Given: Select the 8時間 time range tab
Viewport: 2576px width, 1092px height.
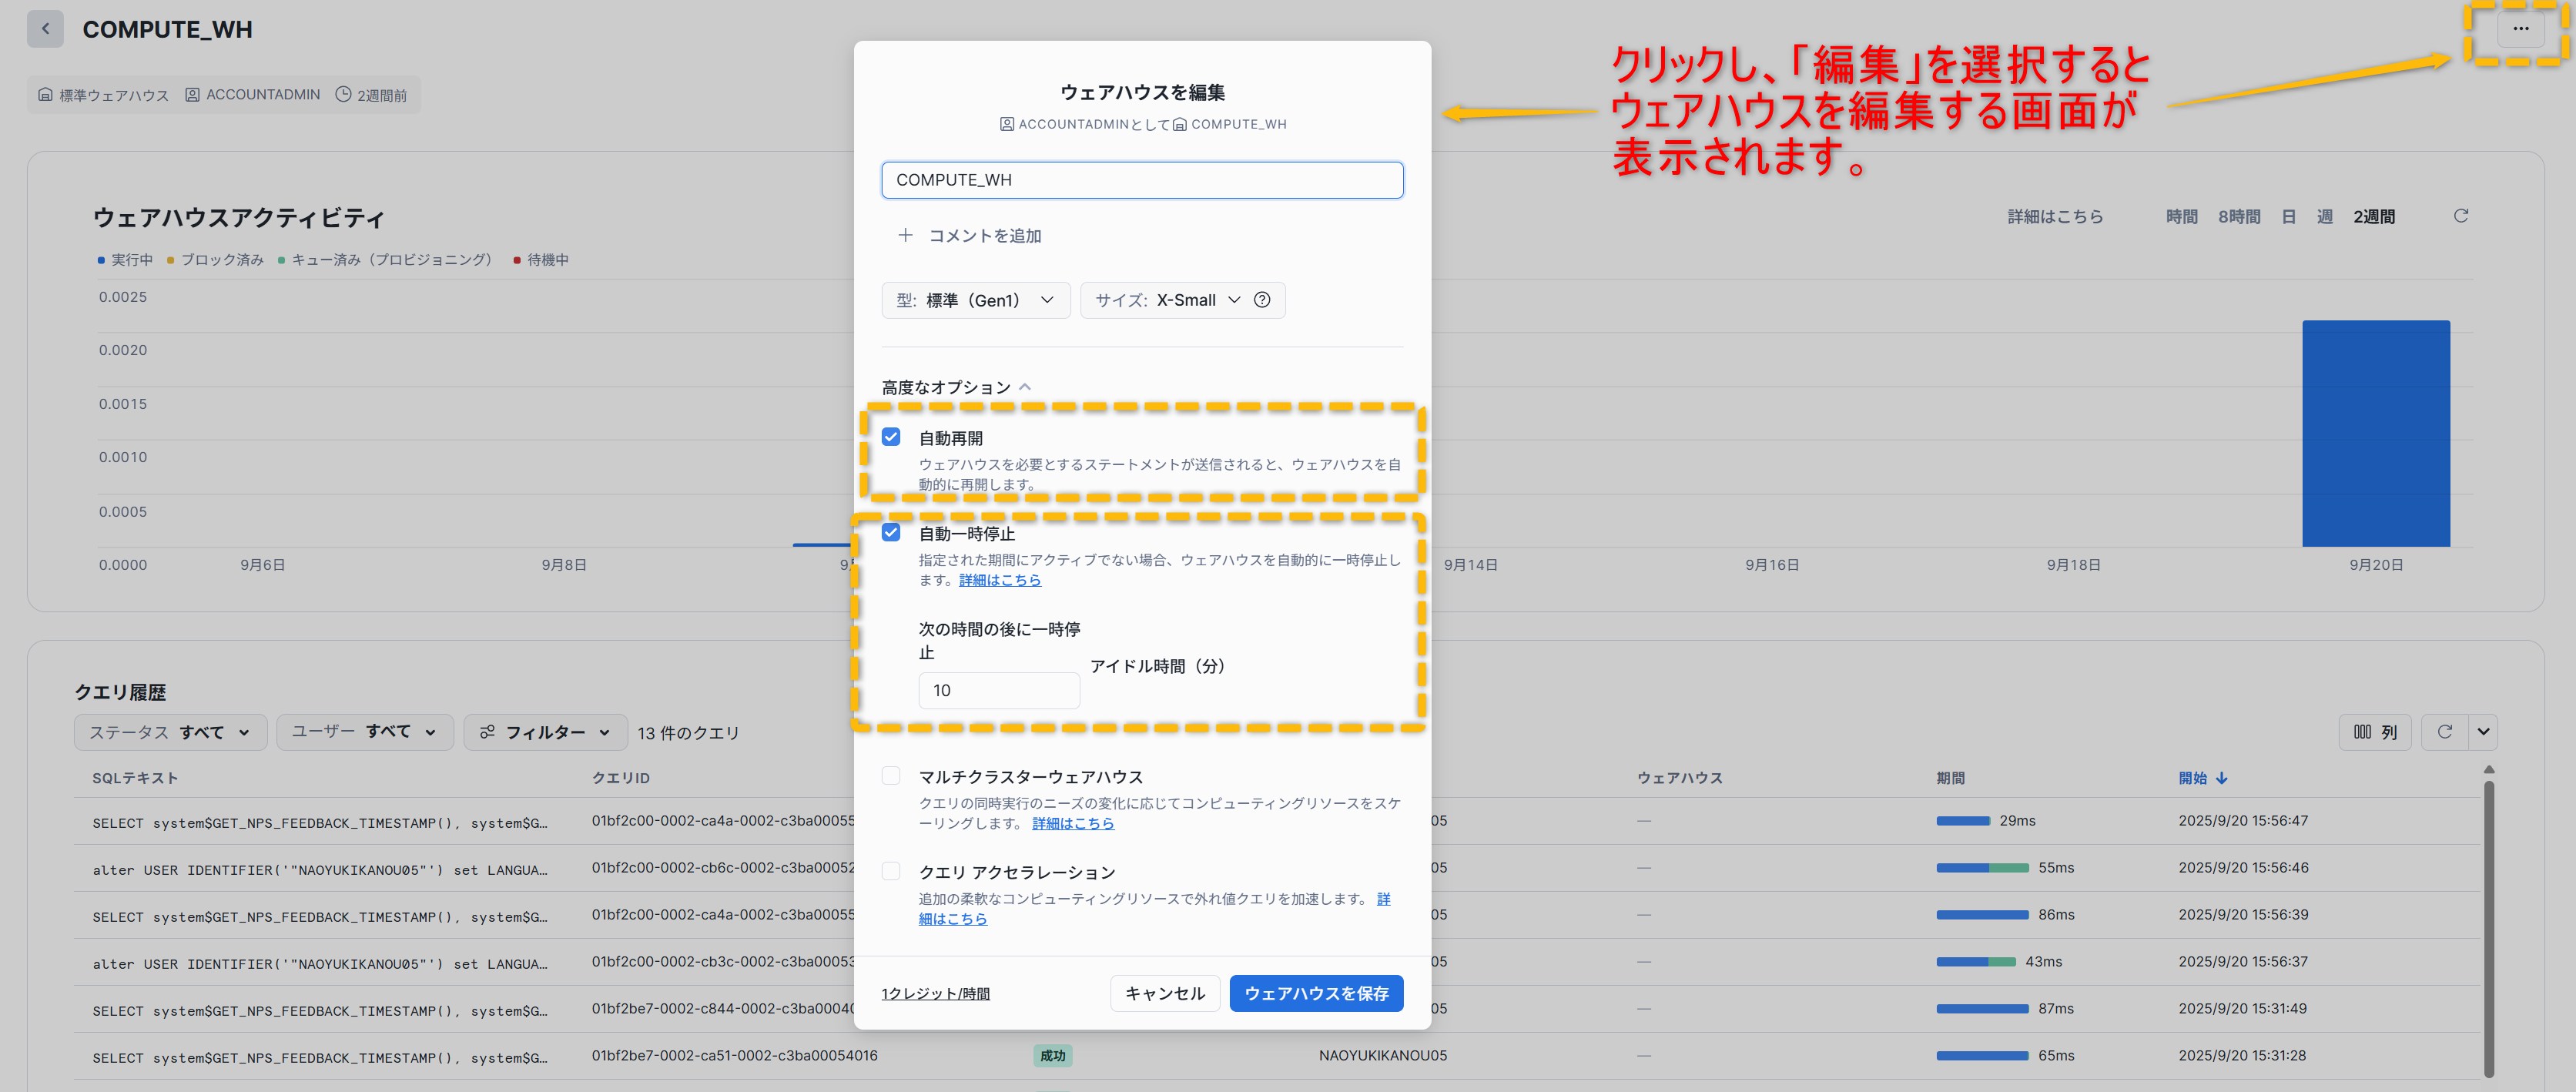Looking at the screenshot, I should click(2238, 217).
